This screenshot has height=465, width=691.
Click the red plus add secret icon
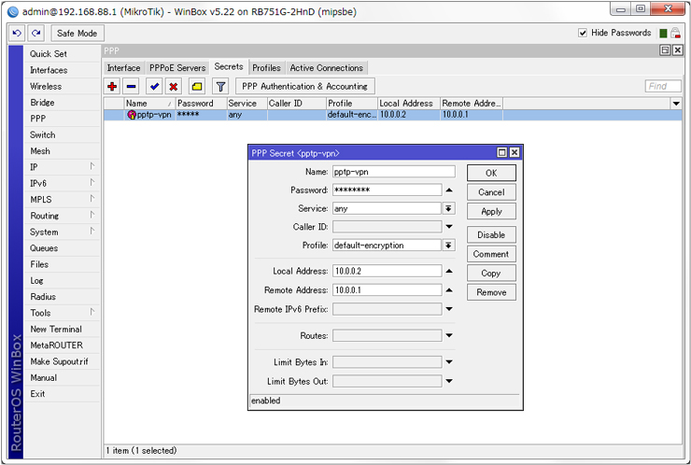(113, 86)
